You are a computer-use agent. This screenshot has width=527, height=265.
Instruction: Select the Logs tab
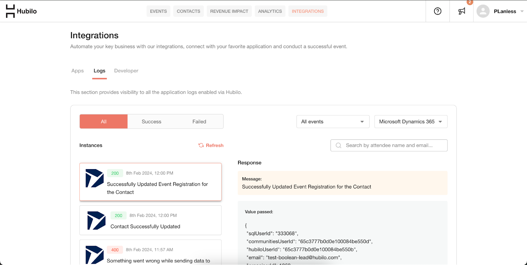99,71
